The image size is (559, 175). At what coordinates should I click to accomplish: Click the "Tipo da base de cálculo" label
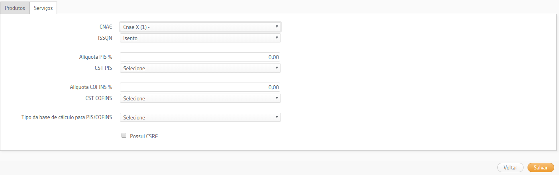67,117
